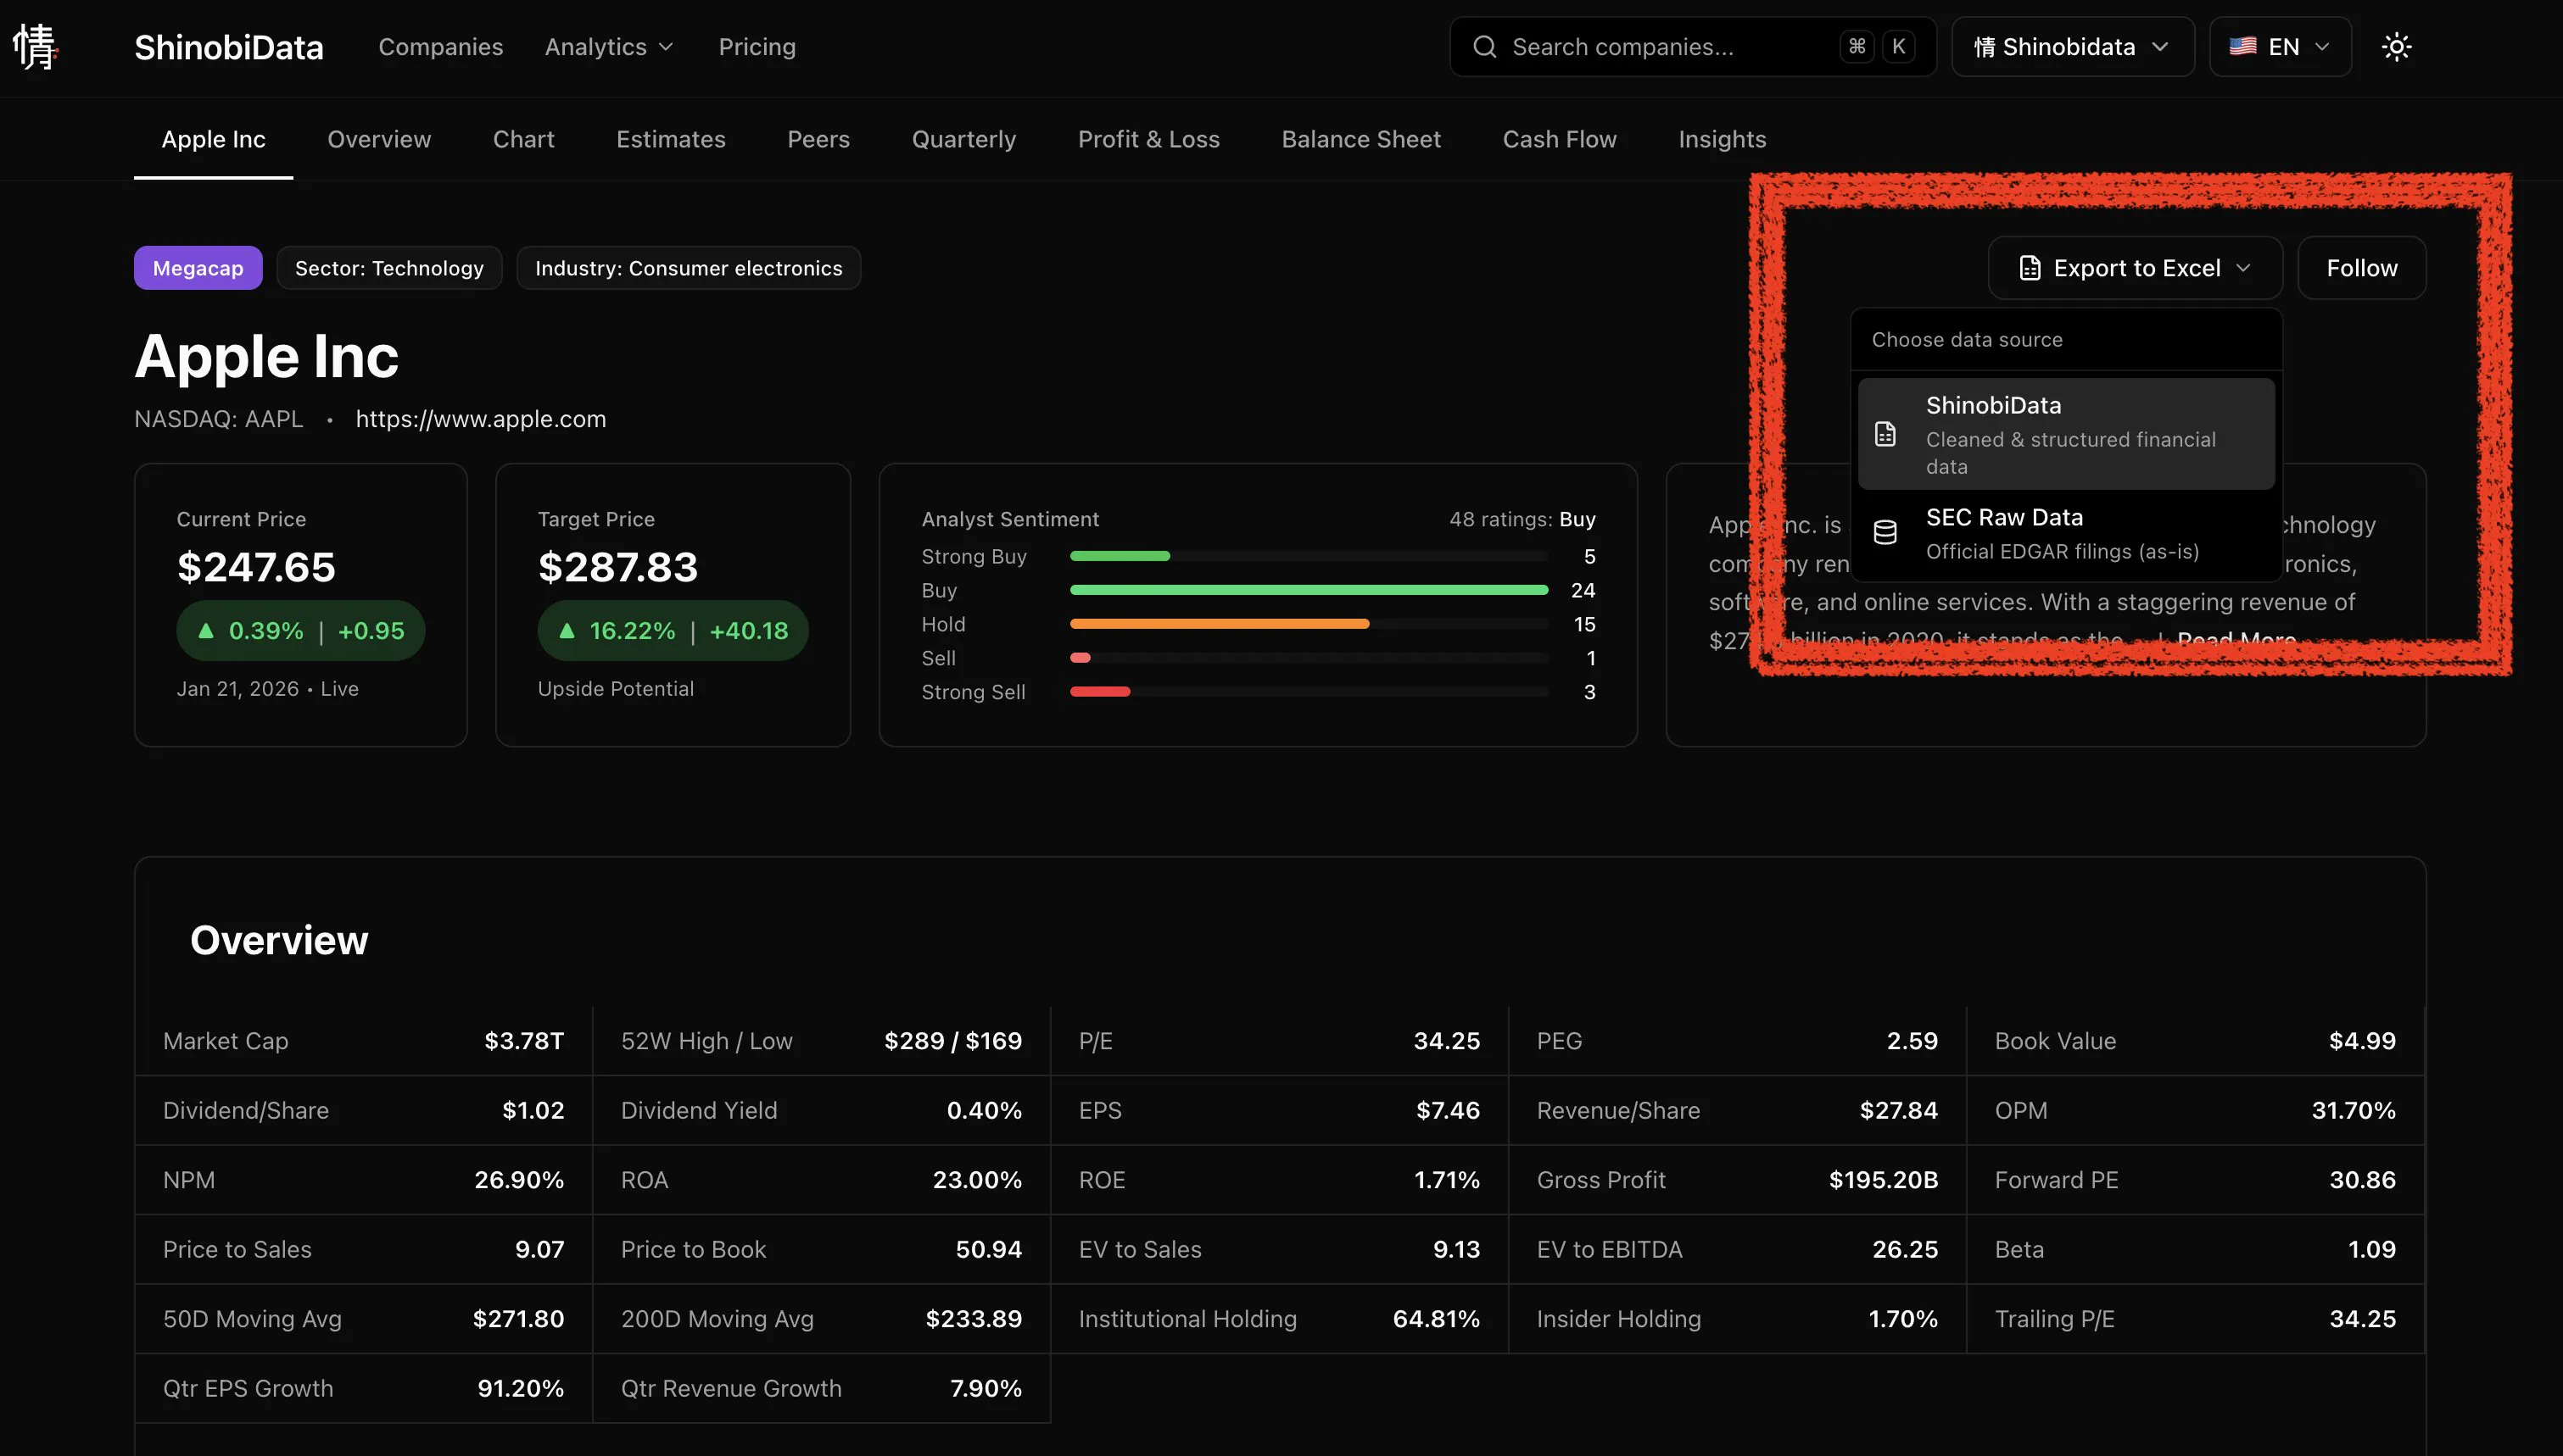Click the Market Cap $3.78T cell

363,1041
